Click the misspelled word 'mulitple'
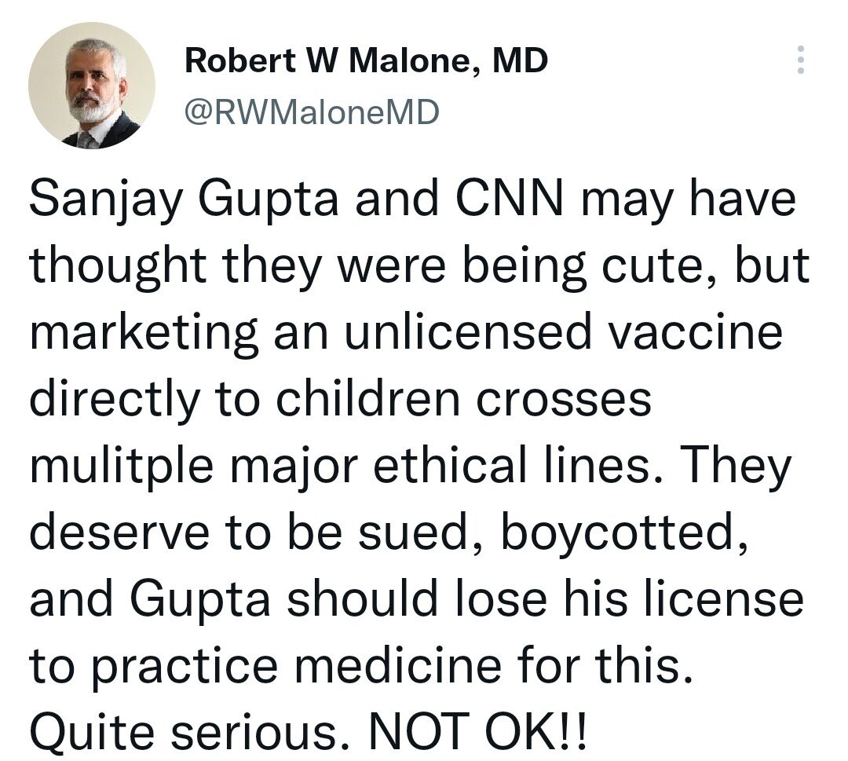 point(122,468)
